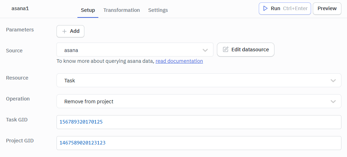Select the query name asana1
The image size is (347, 157).
click(20, 9)
